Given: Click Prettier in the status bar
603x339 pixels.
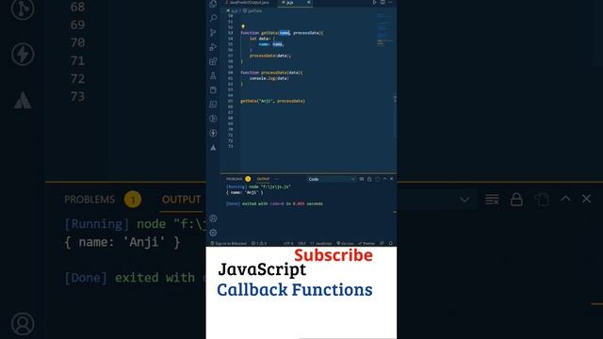Looking at the screenshot, I should (x=367, y=244).
